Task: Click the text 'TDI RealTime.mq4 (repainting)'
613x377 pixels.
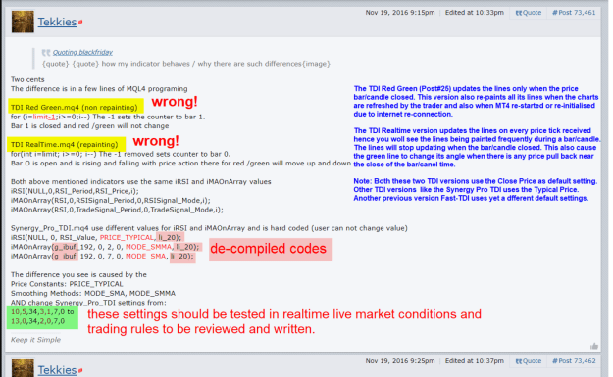Action: coord(64,144)
